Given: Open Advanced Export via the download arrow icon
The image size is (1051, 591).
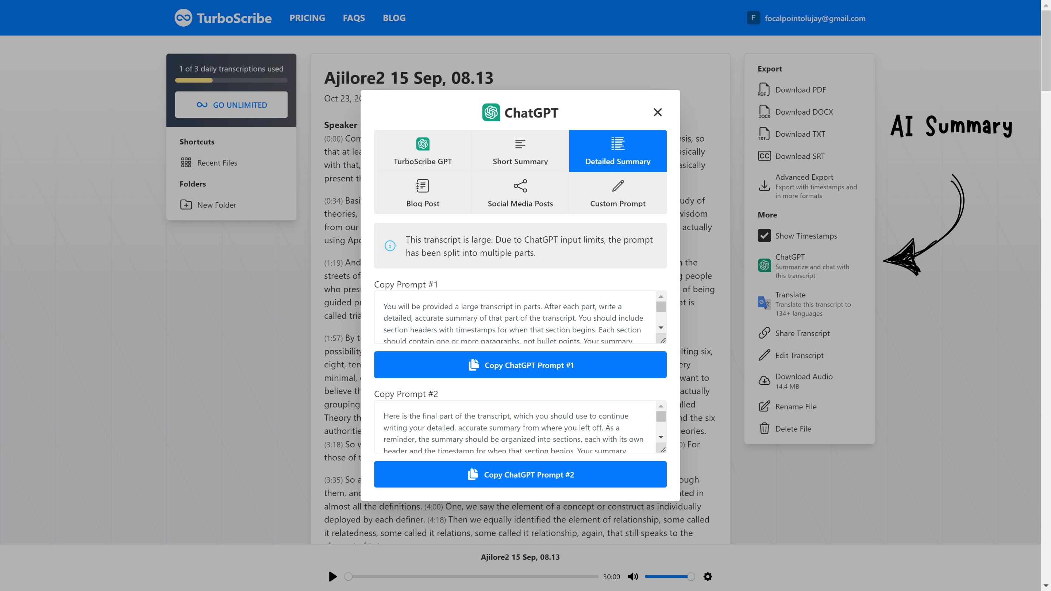Looking at the screenshot, I should tap(764, 186).
